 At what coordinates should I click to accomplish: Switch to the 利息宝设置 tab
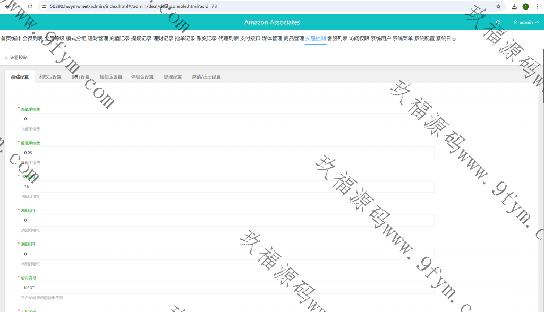coord(50,76)
